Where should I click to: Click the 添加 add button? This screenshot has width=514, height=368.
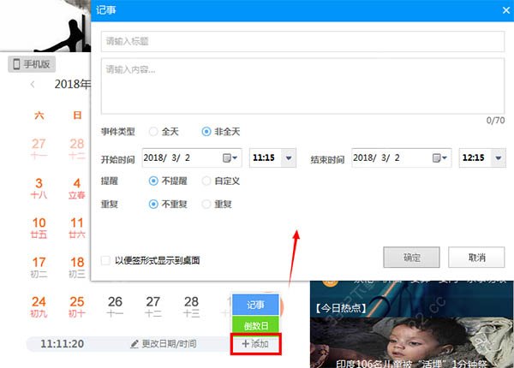pos(255,344)
